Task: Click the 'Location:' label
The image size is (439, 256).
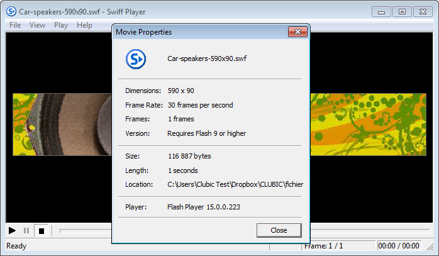Action: point(139,184)
